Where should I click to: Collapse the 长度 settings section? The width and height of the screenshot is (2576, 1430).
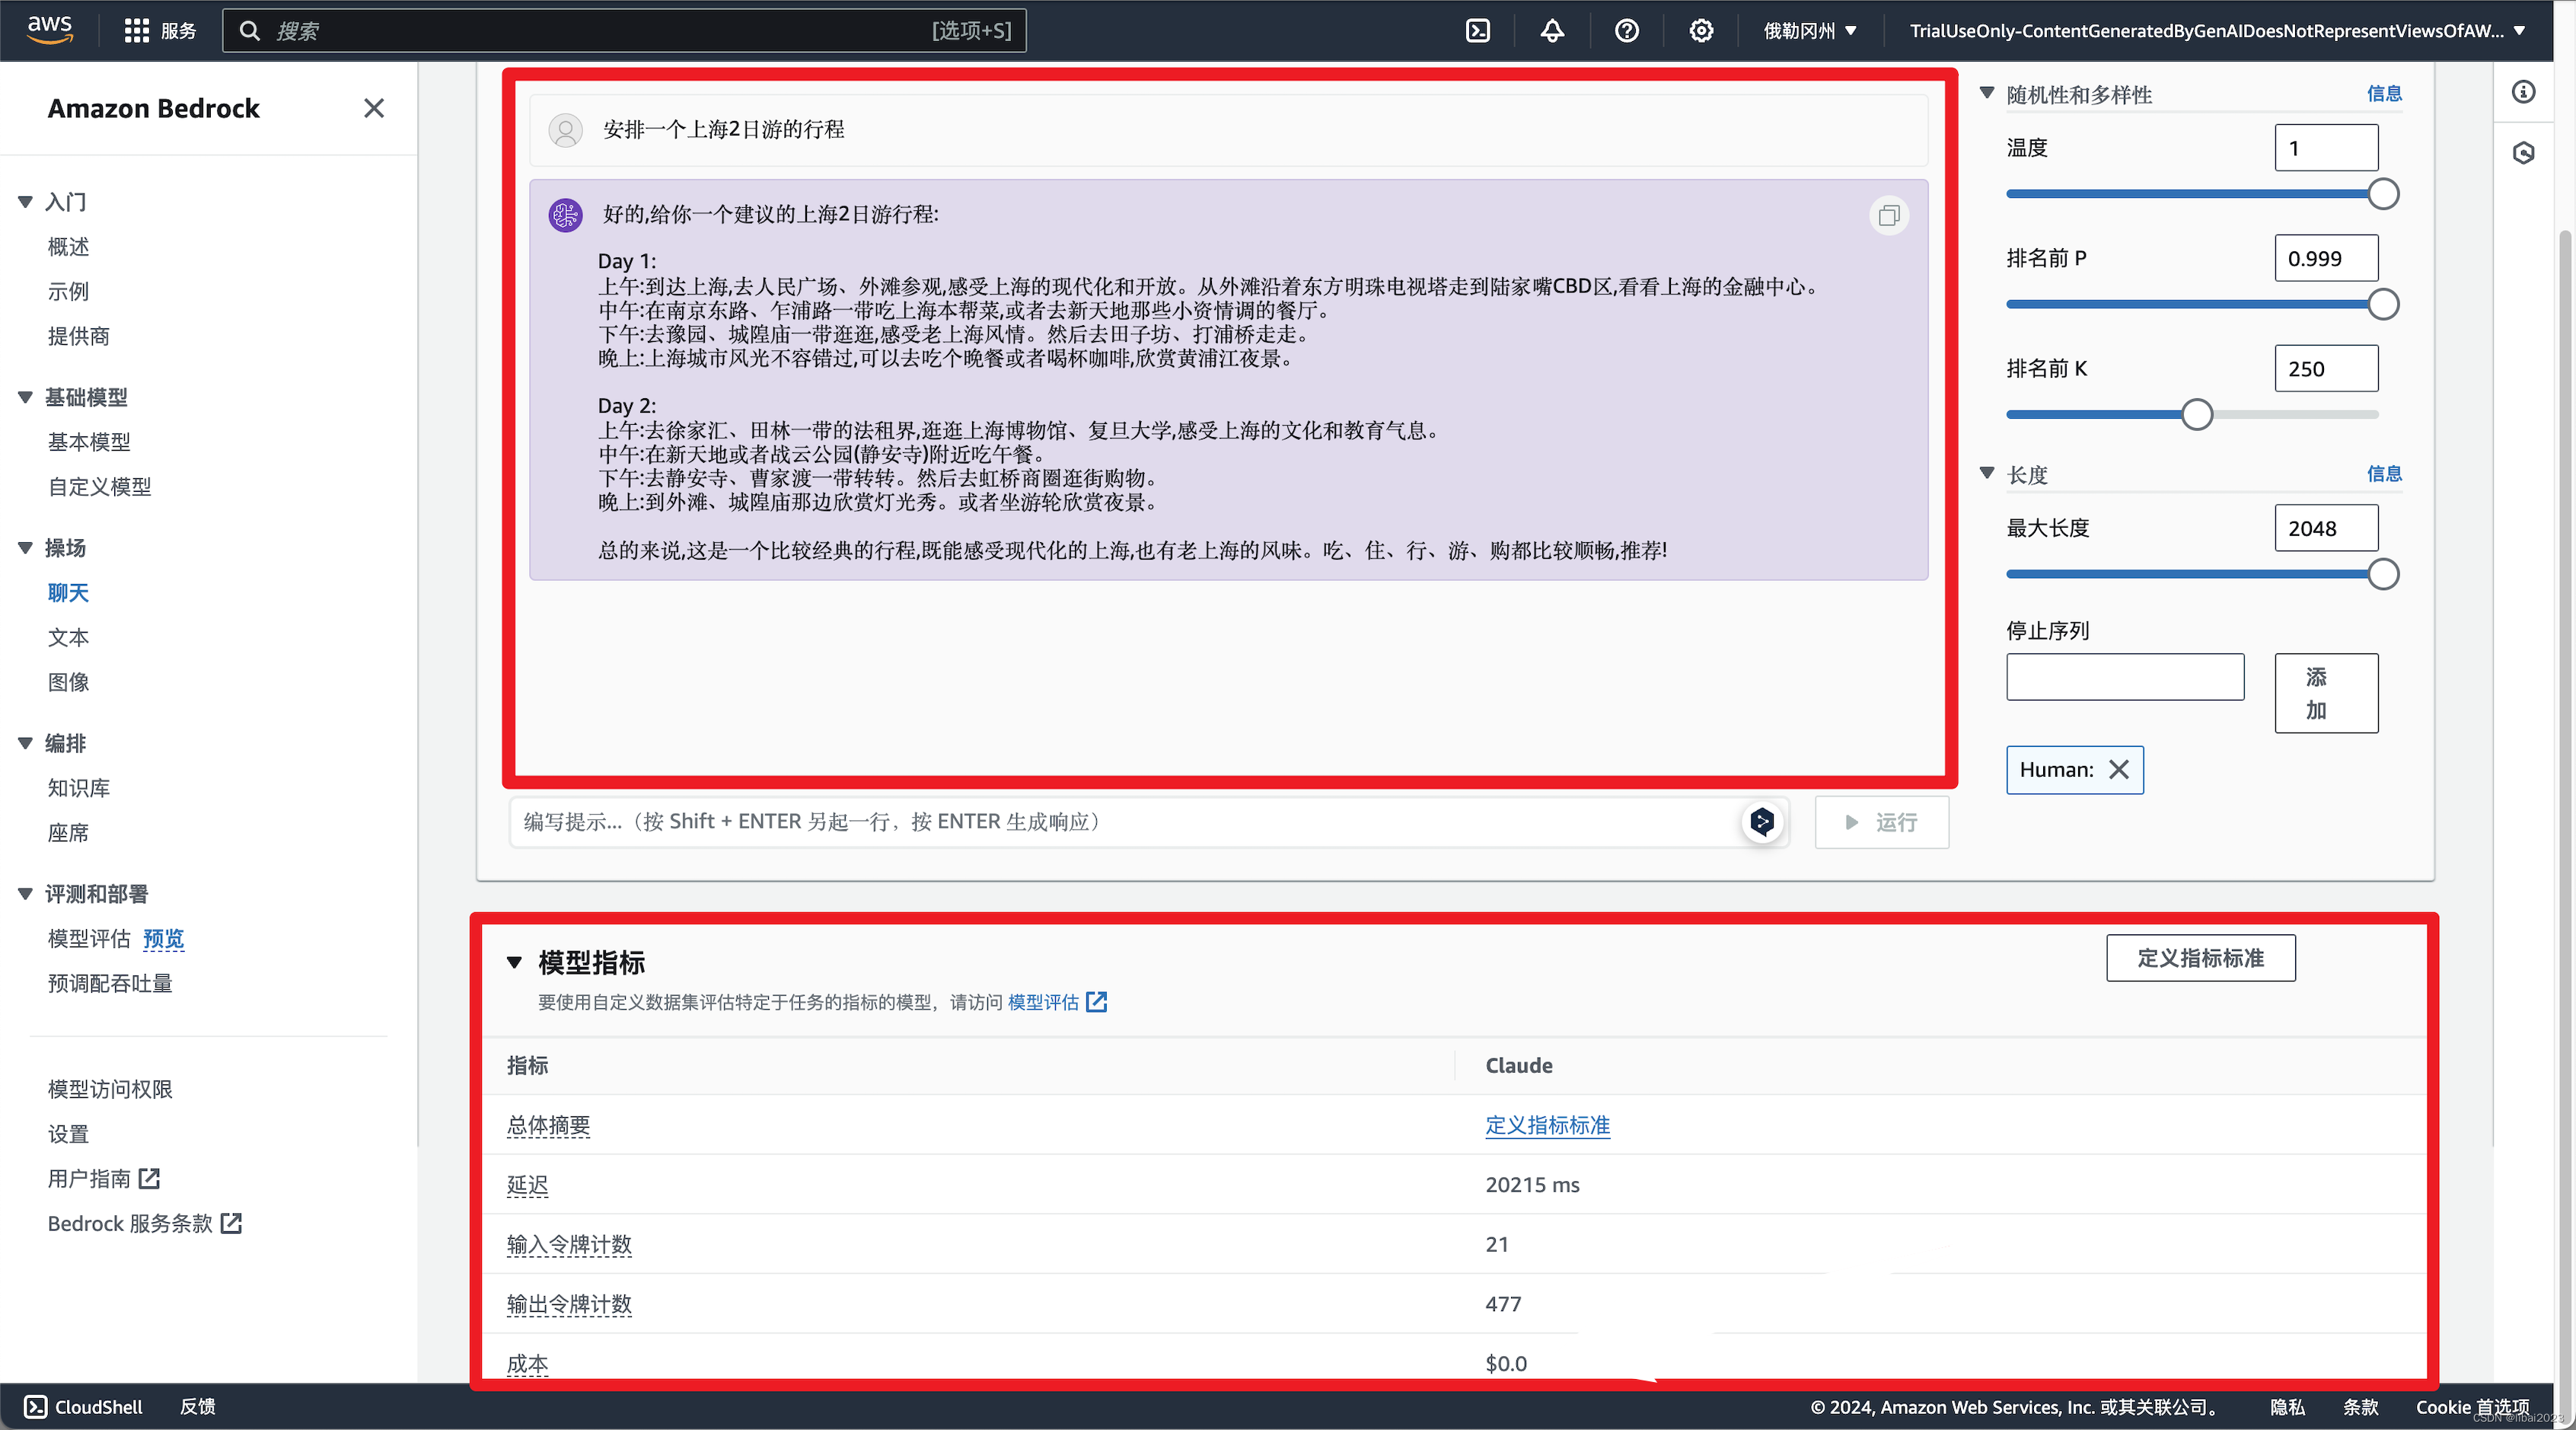click(x=1987, y=473)
